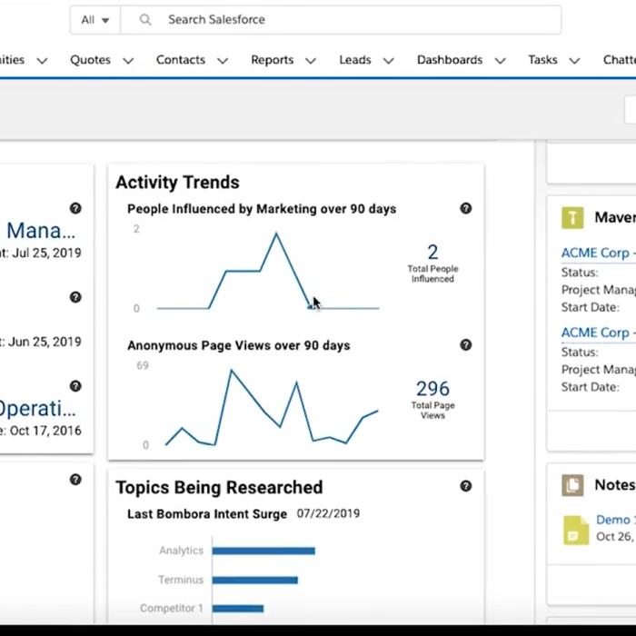
Task: Expand the Reports tab chevron
Action: [311, 61]
